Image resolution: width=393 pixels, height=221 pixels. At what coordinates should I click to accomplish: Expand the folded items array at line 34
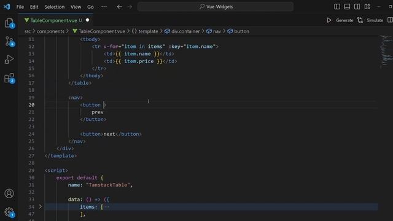coord(41,207)
